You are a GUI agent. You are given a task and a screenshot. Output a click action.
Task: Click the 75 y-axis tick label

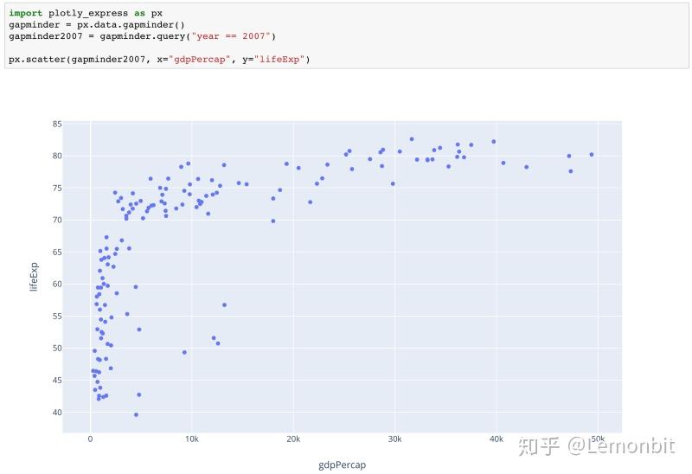coord(56,189)
